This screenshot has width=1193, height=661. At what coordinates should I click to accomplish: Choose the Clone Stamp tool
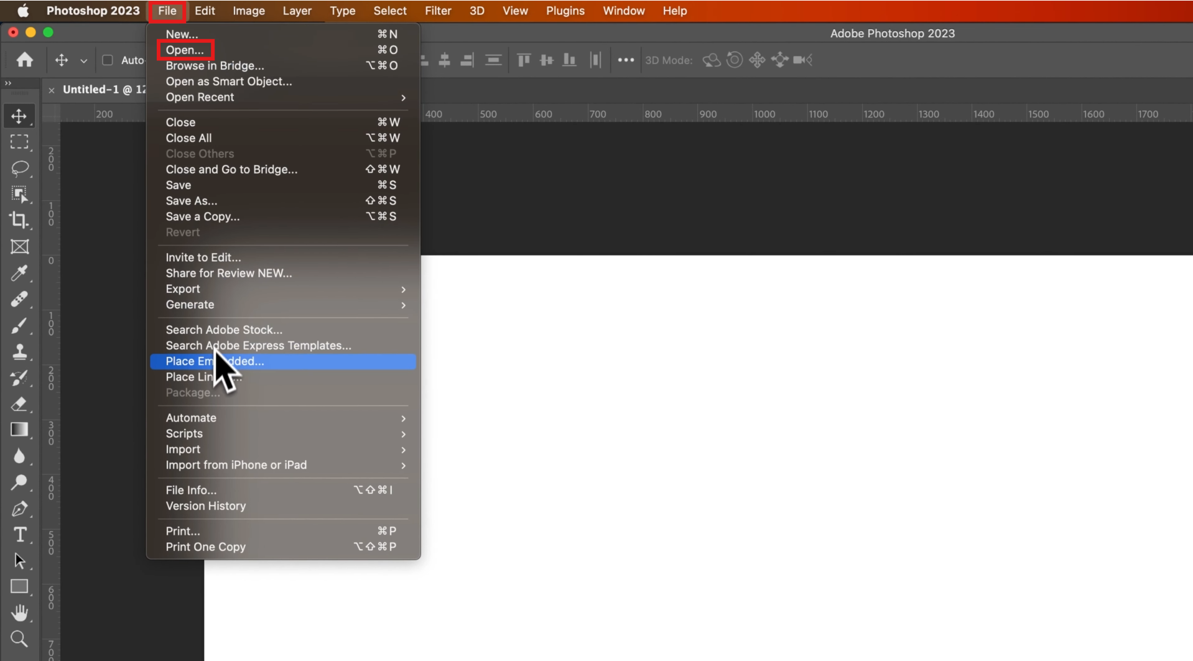tap(19, 352)
